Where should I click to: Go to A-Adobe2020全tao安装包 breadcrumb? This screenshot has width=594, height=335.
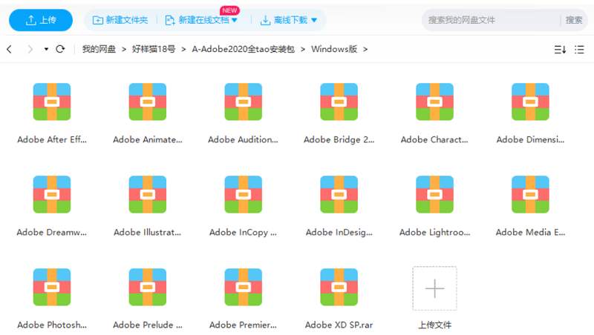[x=243, y=50]
